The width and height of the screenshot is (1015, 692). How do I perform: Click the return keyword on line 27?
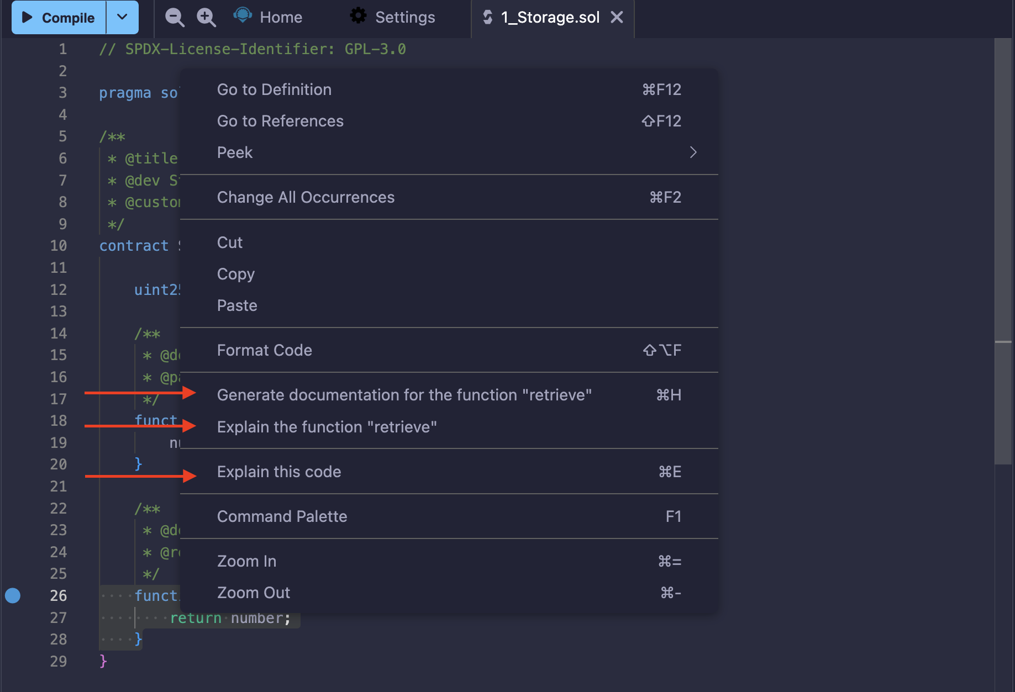[x=196, y=618]
